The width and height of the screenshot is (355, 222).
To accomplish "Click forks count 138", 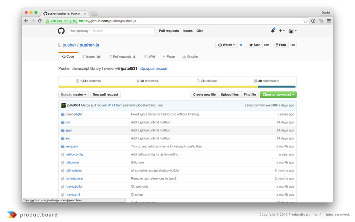I will point(293,45).
